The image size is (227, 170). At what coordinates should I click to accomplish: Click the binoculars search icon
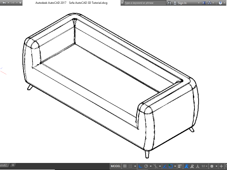tap(169, 3)
